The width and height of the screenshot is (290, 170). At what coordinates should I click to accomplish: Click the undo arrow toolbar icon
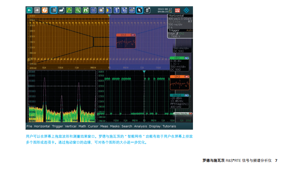click(x=29, y=10)
